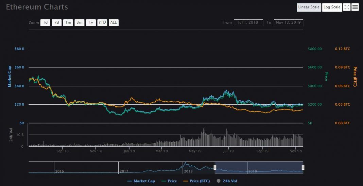
Task: Click the Mar '19 date label
Action: pyautogui.click(x=161, y=151)
